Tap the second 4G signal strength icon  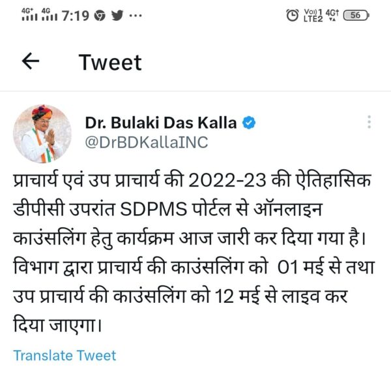pos(50,14)
